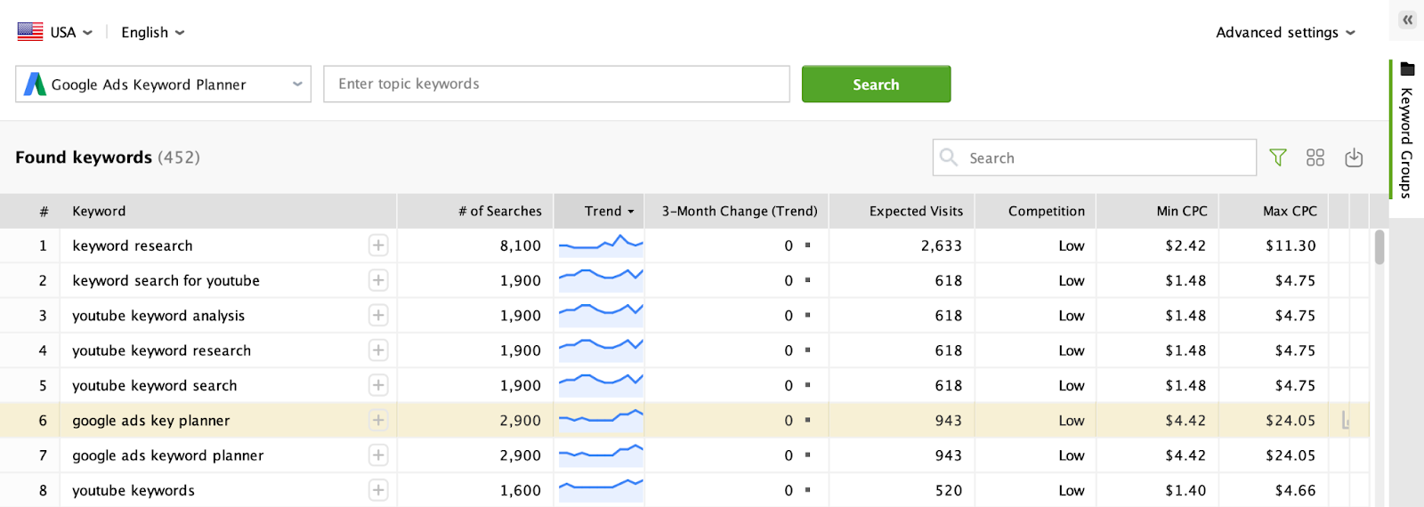
Task: Select the 'youtube keywords' row
Action: click(x=685, y=490)
